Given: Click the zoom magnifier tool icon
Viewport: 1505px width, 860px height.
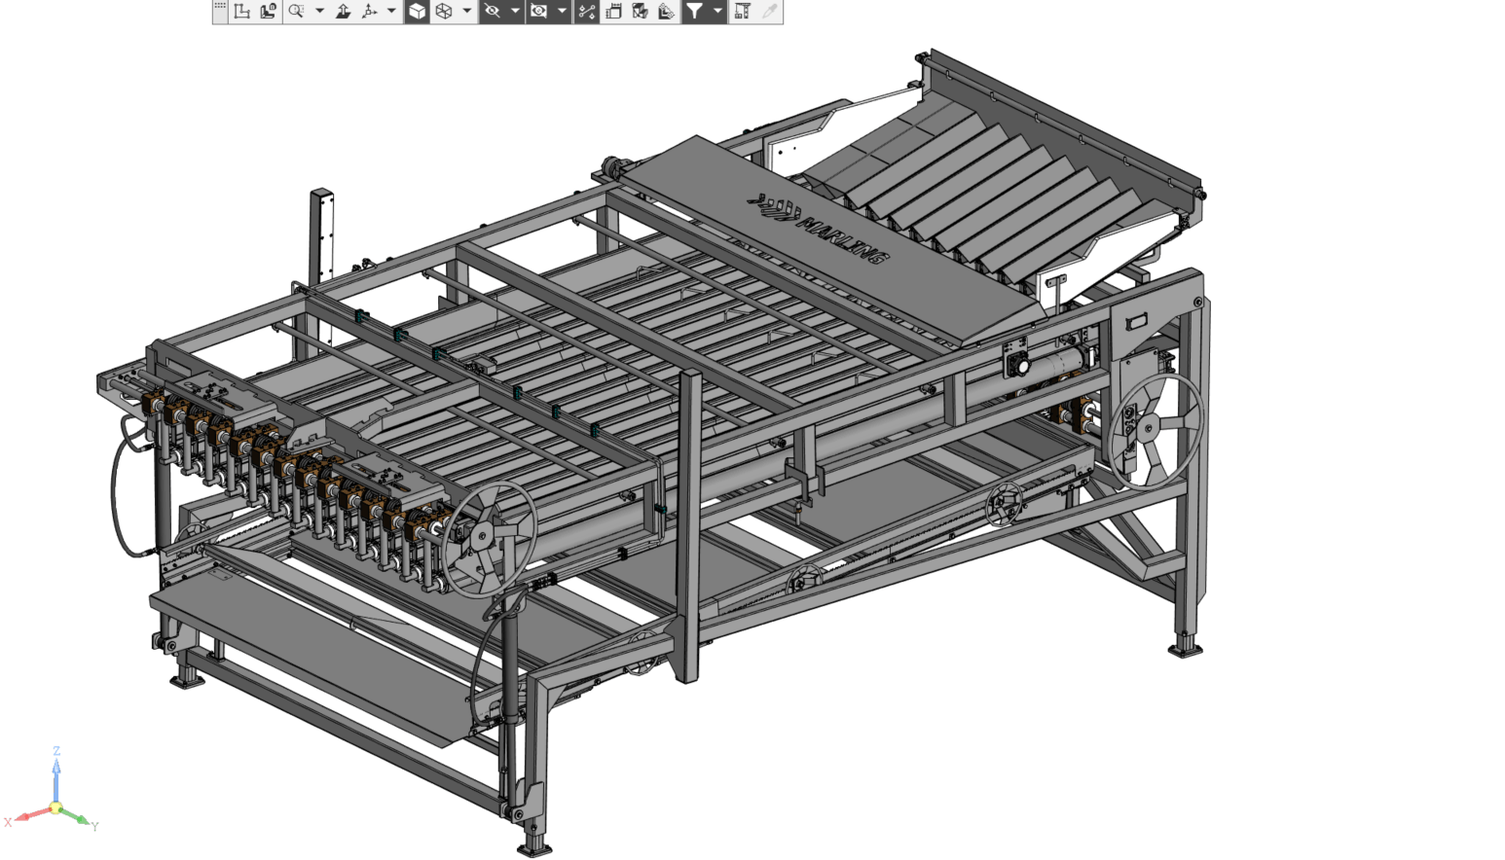Looking at the screenshot, I should coord(296,12).
